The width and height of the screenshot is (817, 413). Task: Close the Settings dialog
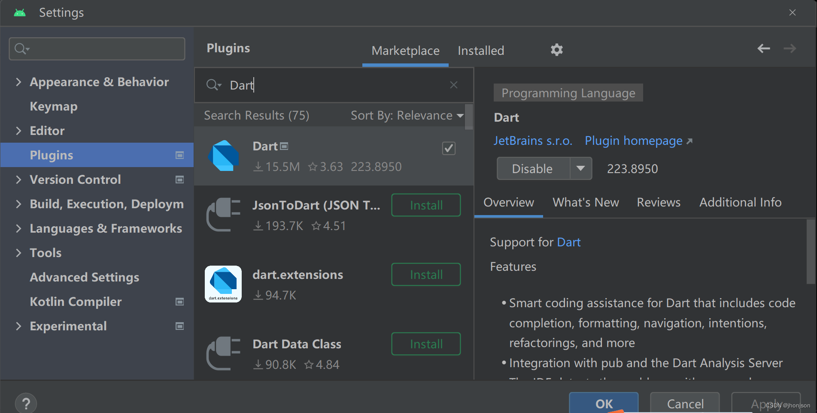[793, 12]
